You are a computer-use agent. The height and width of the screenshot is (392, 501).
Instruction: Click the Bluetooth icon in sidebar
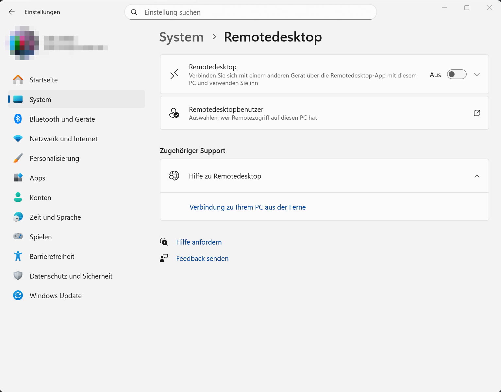[x=18, y=119]
